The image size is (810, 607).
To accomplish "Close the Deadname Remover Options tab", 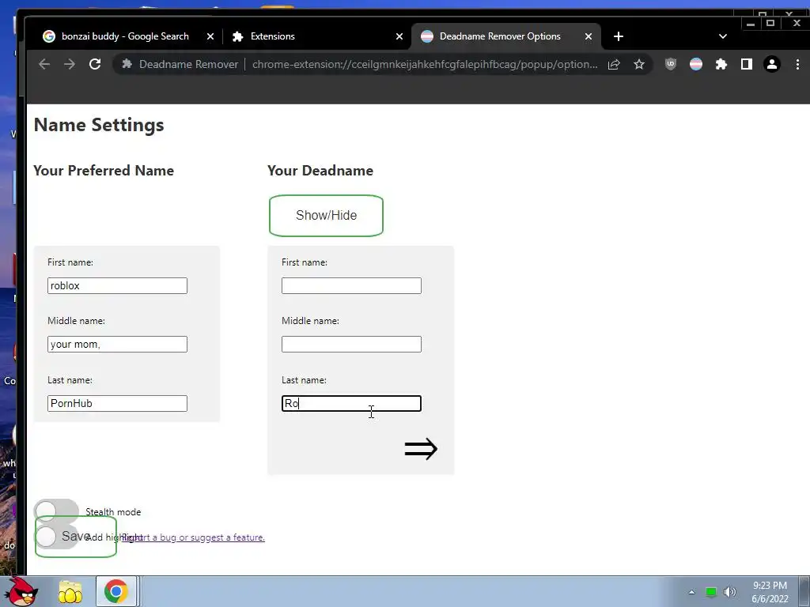I will coord(589,36).
